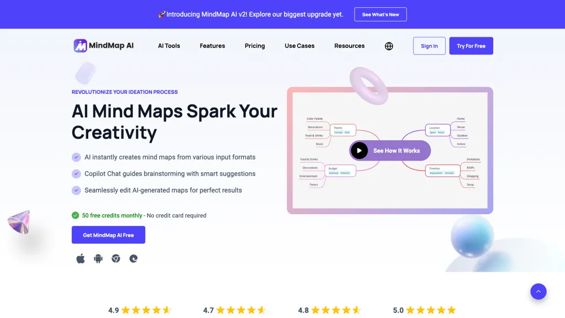Open the Chrome browser icon
The height and width of the screenshot is (318, 565).
click(116, 258)
